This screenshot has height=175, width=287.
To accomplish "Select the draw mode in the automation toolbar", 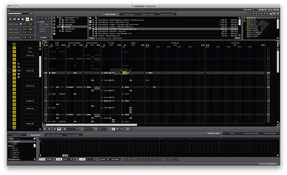I will point(42,159).
